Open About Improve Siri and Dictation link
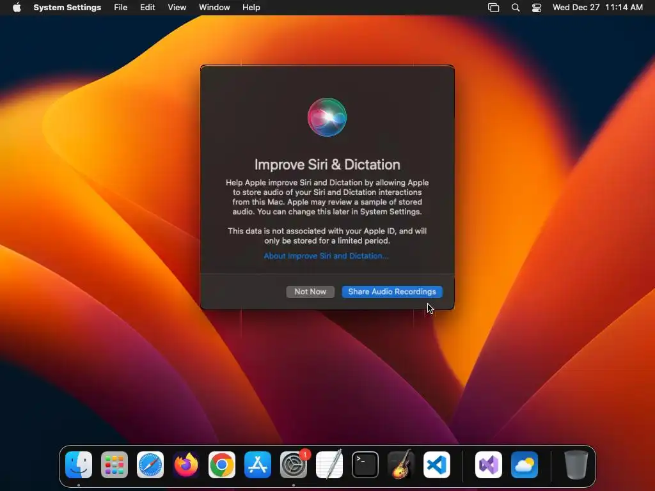 (x=326, y=256)
